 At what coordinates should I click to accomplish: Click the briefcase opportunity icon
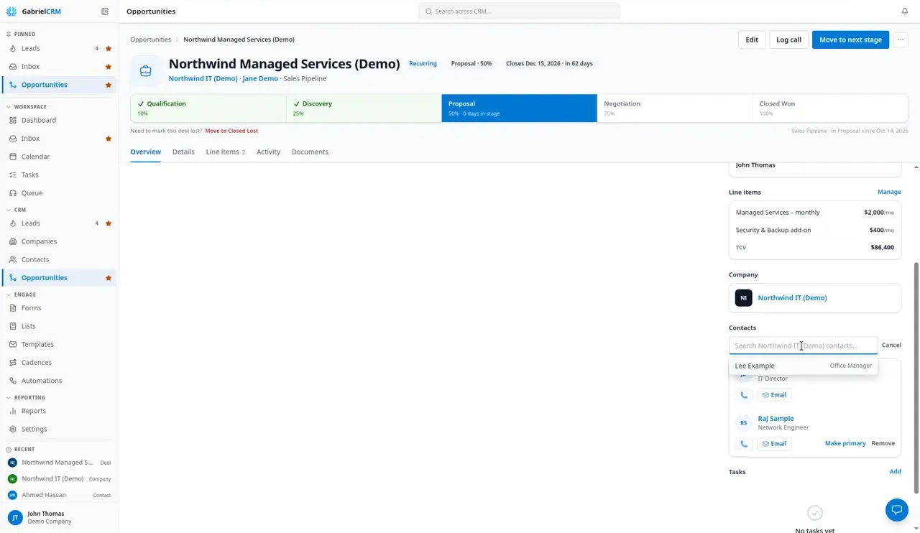[x=145, y=70]
